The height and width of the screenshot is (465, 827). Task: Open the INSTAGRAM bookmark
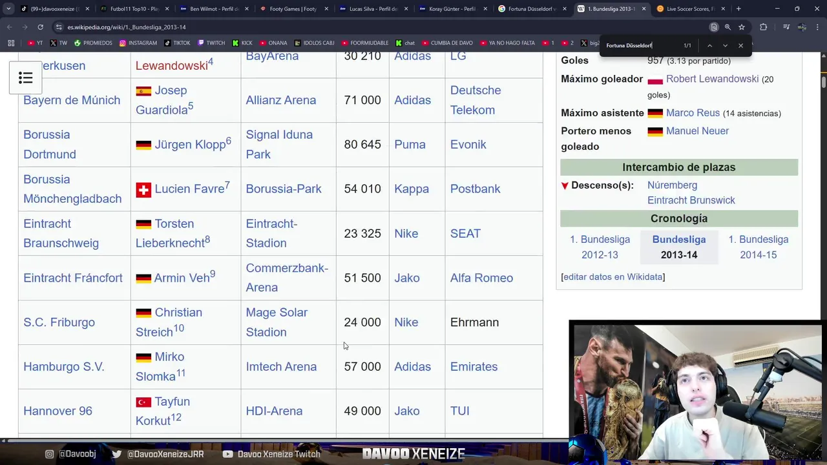tap(138, 43)
